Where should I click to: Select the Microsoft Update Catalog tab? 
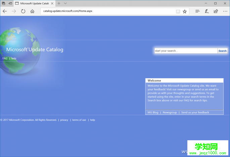(x=35, y=3)
